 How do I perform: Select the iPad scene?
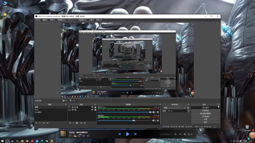pos(51,110)
